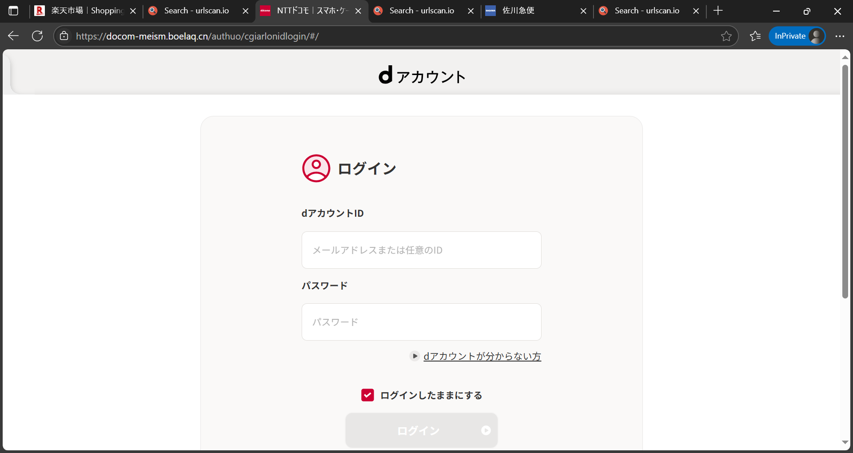853x453 pixels.
Task: Minimize the browser window
Action: coord(777,11)
